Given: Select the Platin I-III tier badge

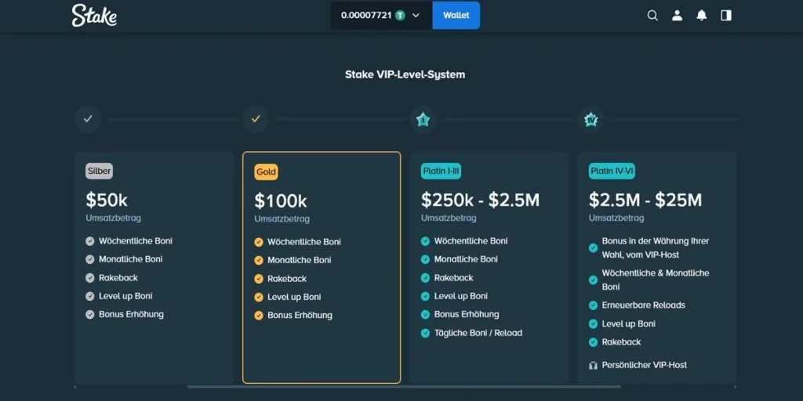Looking at the screenshot, I should tap(441, 171).
